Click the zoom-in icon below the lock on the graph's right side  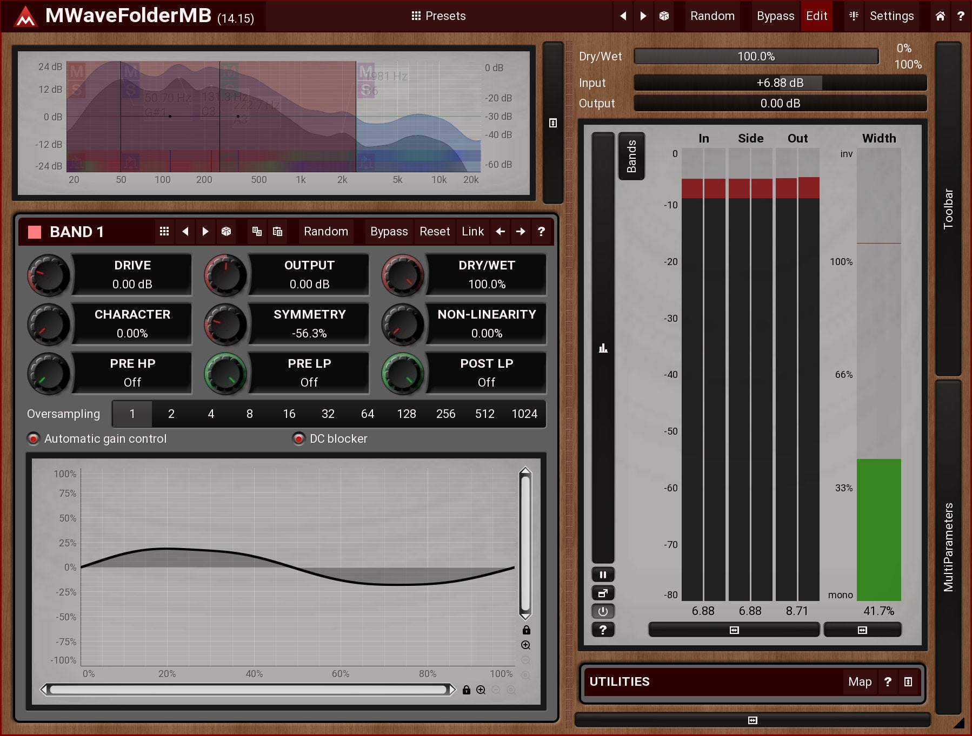point(525,645)
